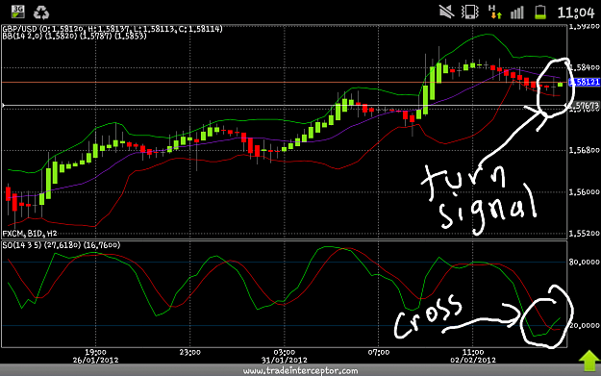The image size is (601, 376).
Task: Tap the green up arrow button
Action: tap(589, 361)
